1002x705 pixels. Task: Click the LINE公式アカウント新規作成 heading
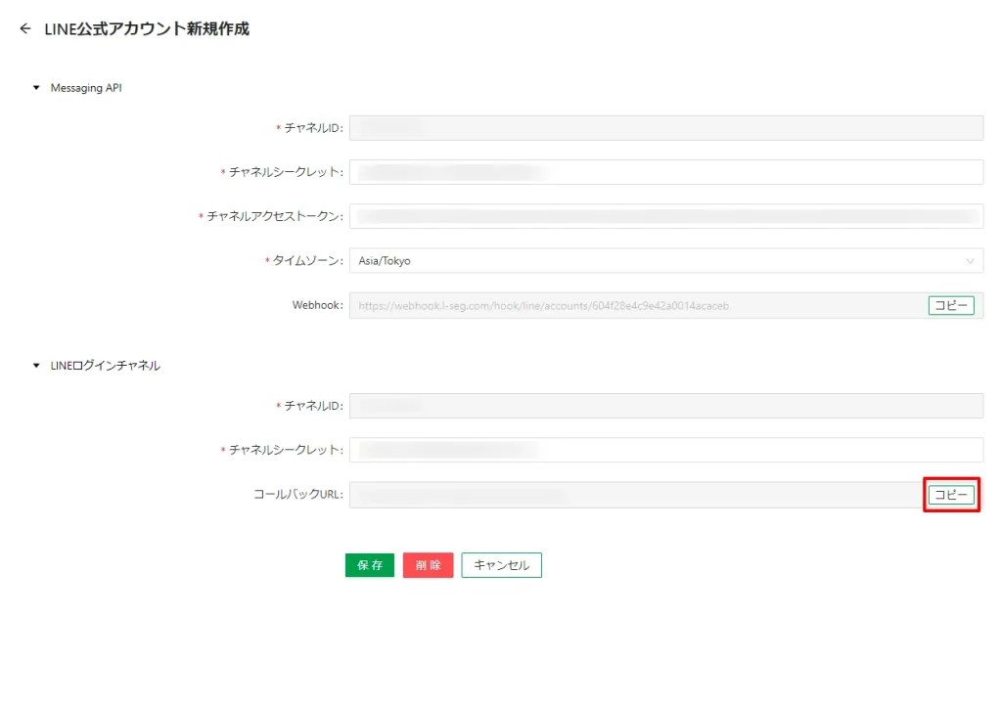(x=147, y=28)
